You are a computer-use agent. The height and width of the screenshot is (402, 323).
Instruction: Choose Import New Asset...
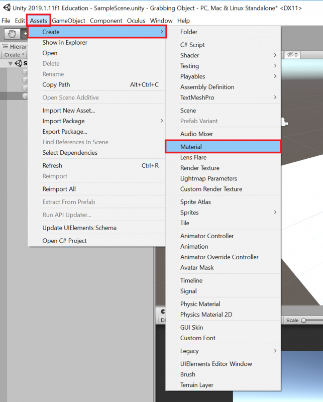tap(97, 111)
